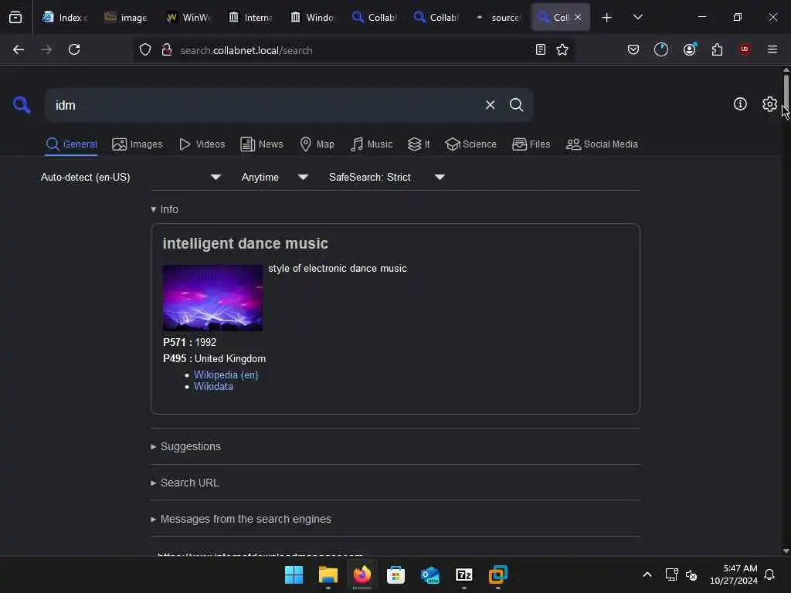Viewport: 791px width, 593px height.
Task: List all tabs dropdown arrow
Action: 637,17
